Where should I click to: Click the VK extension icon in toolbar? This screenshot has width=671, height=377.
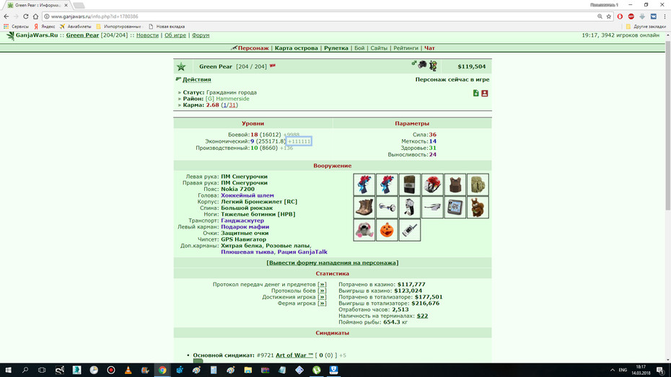point(654,17)
